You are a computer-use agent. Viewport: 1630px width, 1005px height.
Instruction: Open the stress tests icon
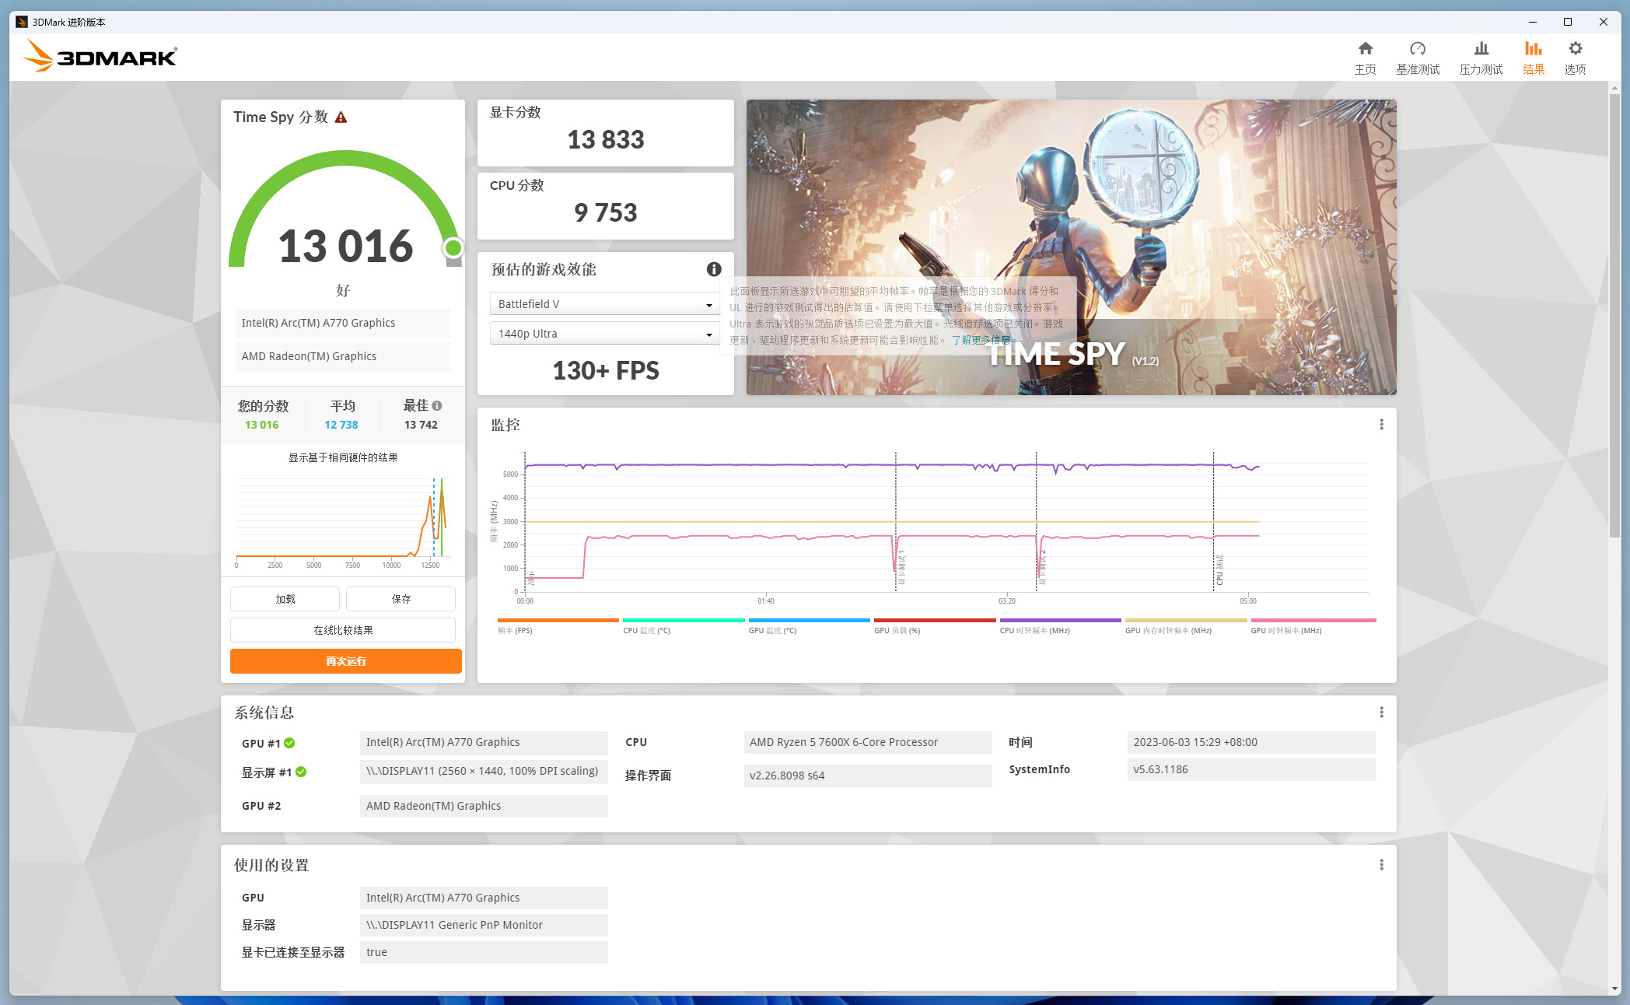pos(1481,50)
